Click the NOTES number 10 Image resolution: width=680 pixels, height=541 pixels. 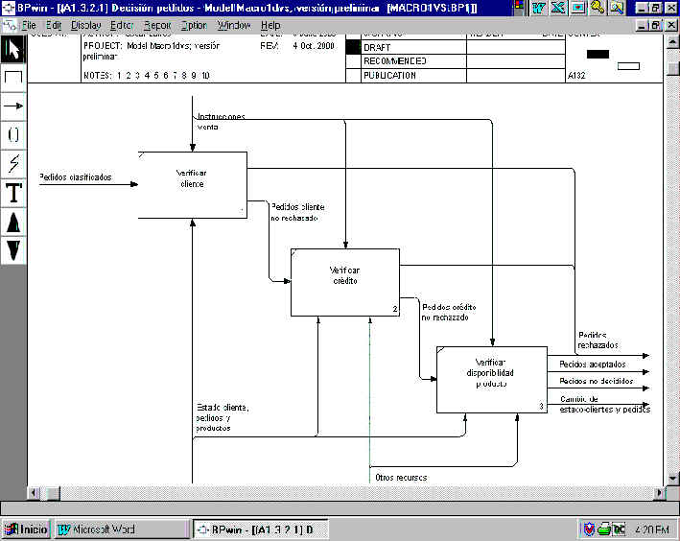(205, 76)
